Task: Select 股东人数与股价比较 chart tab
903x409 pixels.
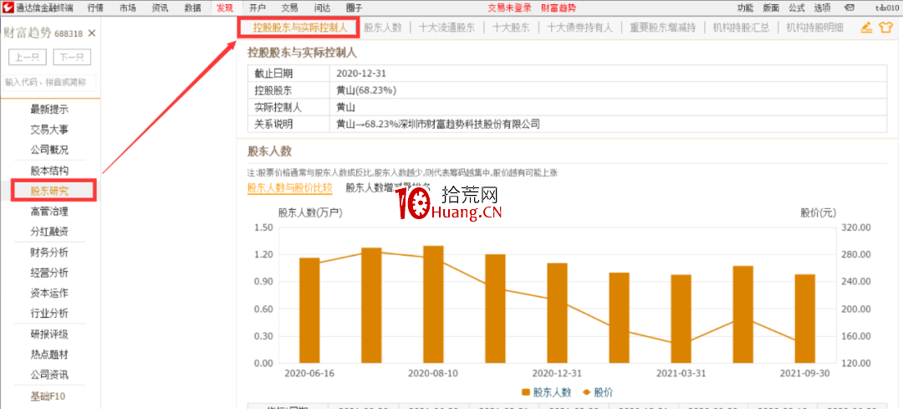Action: click(289, 188)
